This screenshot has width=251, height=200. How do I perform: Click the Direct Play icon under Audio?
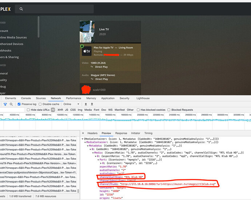(x=92, y=79)
